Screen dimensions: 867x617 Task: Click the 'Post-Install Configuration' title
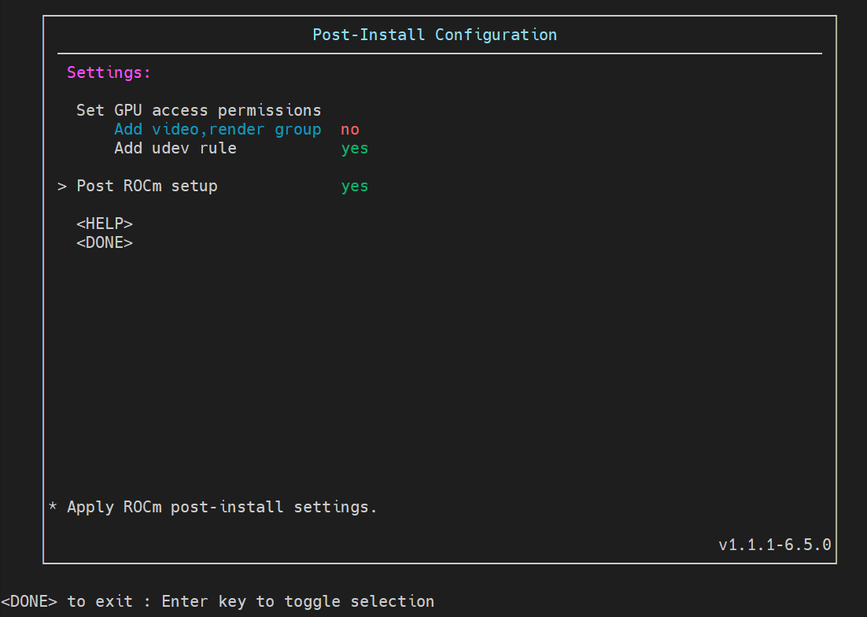[x=434, y=35]
